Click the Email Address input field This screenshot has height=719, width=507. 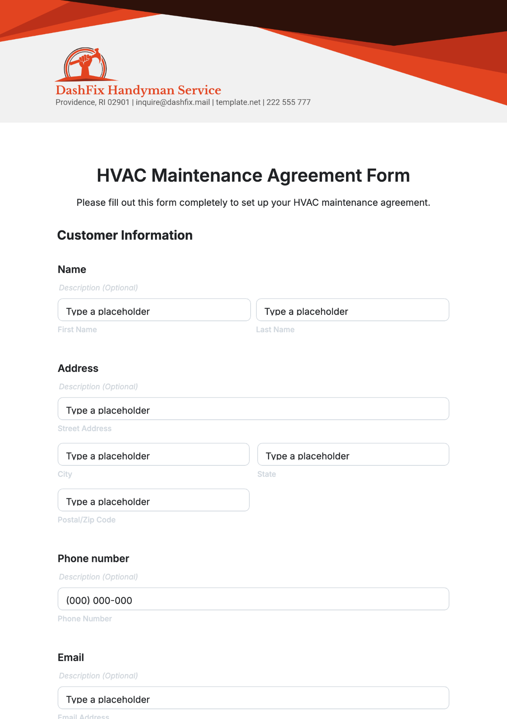253,698
